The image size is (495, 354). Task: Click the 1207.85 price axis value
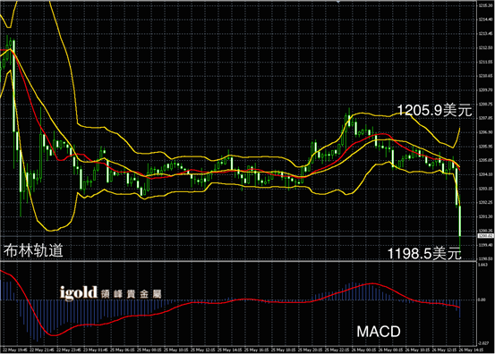[x=485, y=118]
